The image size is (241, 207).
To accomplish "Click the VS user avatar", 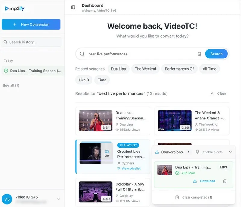I will click(x=7, y=199).
